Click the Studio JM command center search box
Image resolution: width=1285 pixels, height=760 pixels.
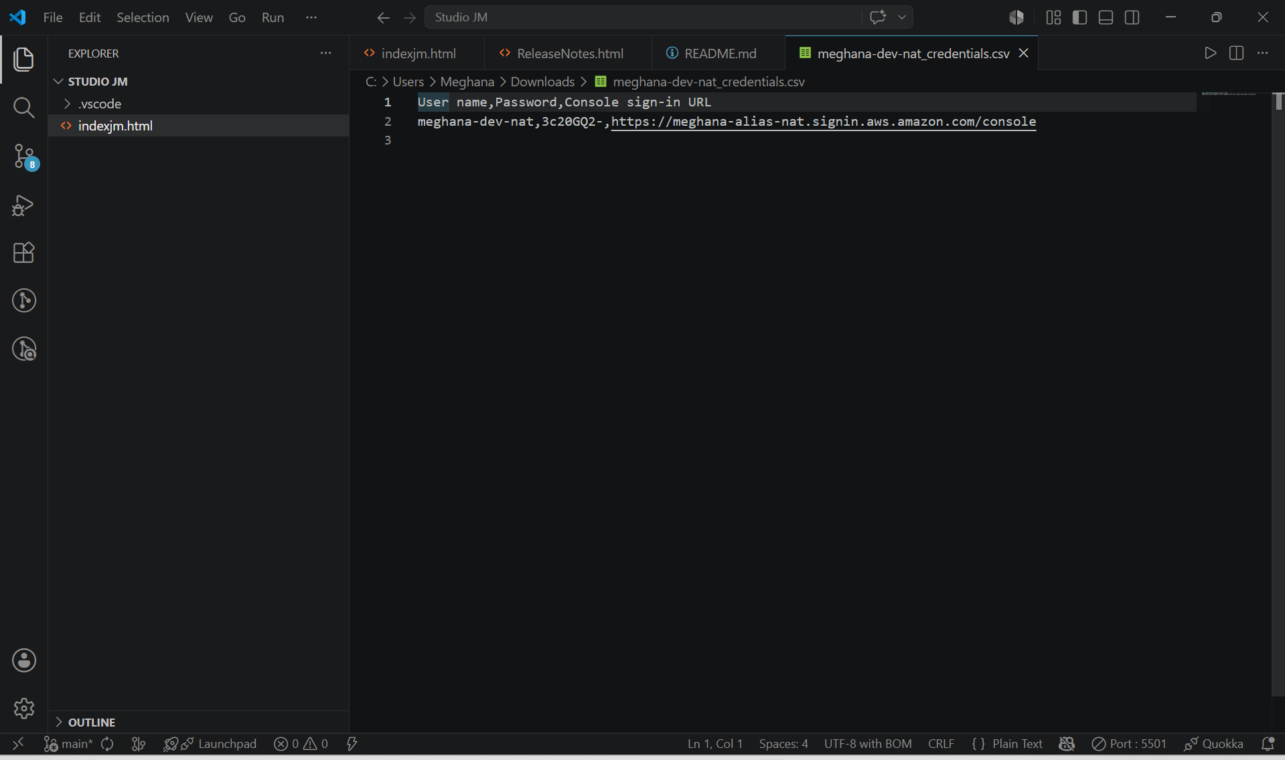643,17
